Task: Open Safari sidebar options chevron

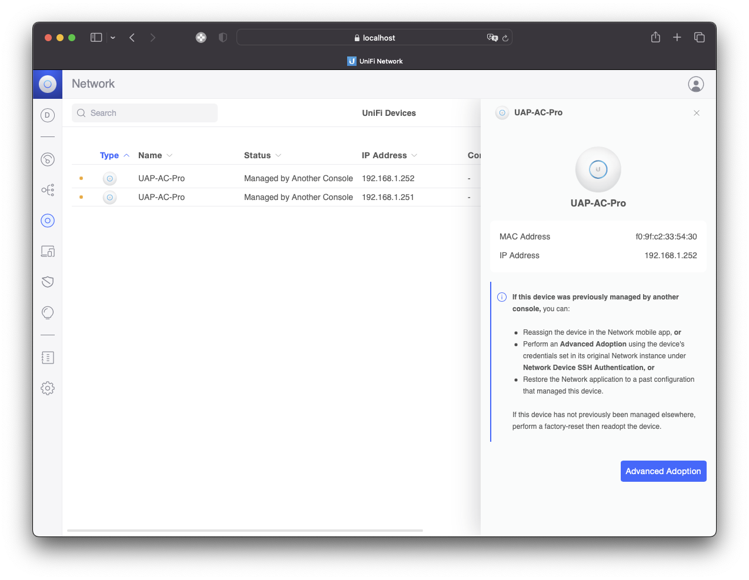Action: click(x=113, y=38)
